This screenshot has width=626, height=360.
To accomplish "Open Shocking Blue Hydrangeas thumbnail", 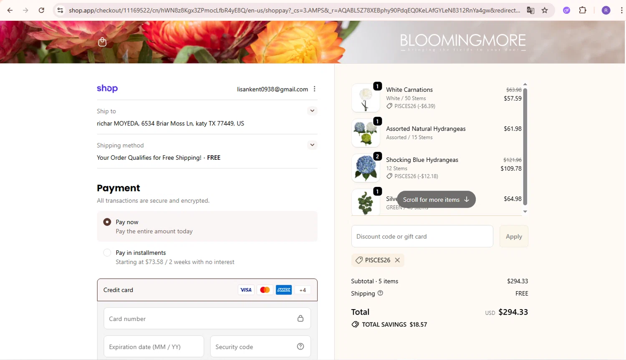I will (x=366, y=168).
